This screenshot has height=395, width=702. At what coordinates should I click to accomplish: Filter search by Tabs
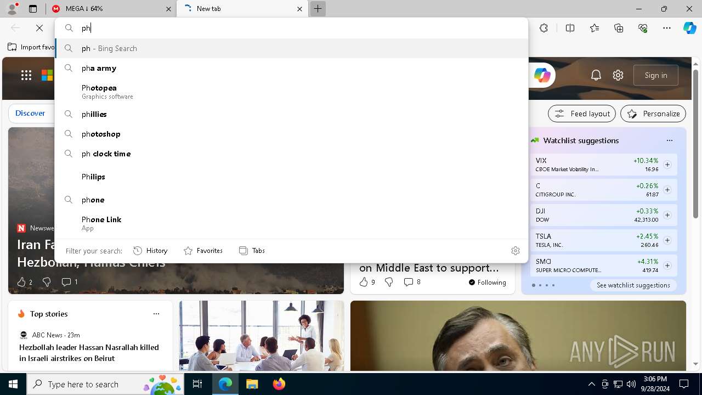coord(252,251)
